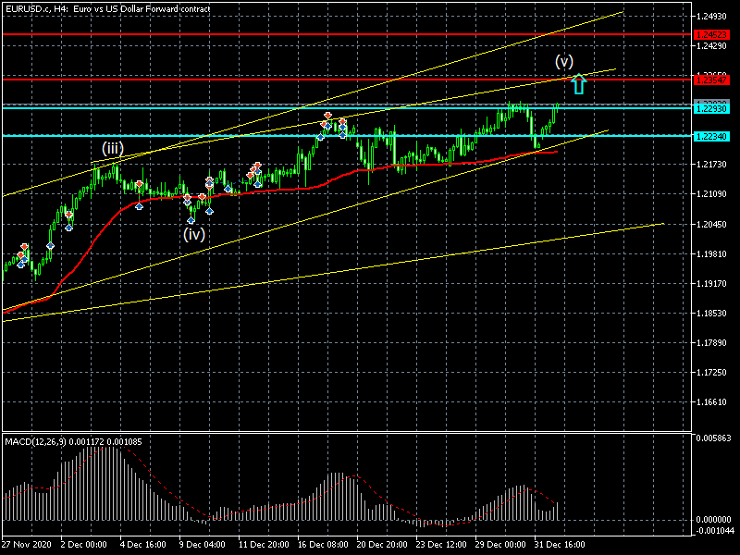Click the 1.16610 price scale label
This screenshot has width=740, height=555.
(715, 402)
